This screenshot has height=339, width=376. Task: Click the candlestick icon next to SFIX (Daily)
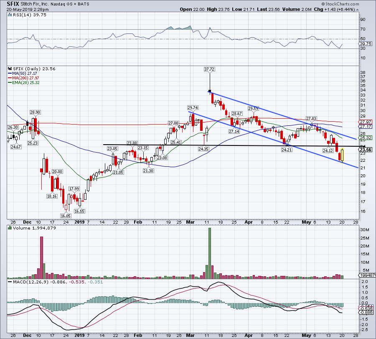tap(10, 69)
